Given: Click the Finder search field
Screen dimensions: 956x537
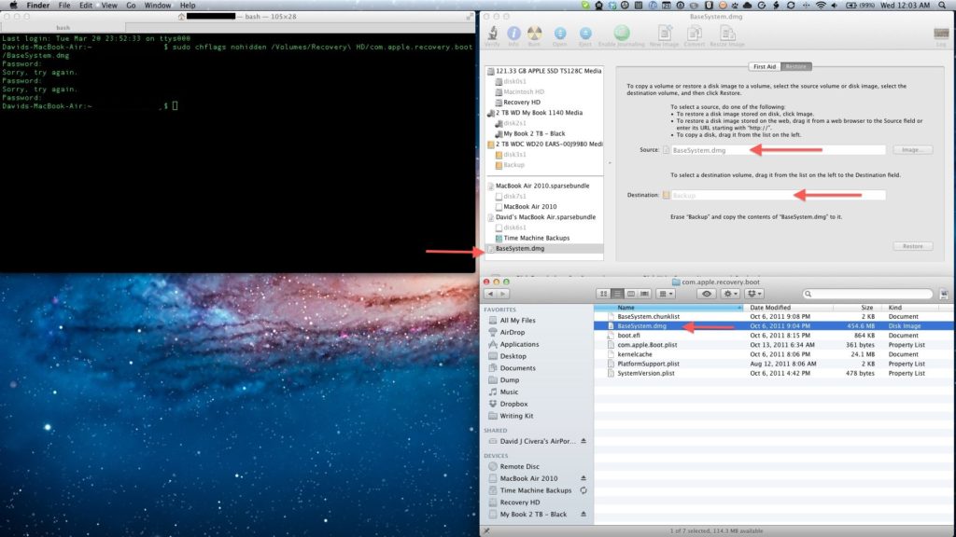Looking at the screenshot, I should point(868,294).
